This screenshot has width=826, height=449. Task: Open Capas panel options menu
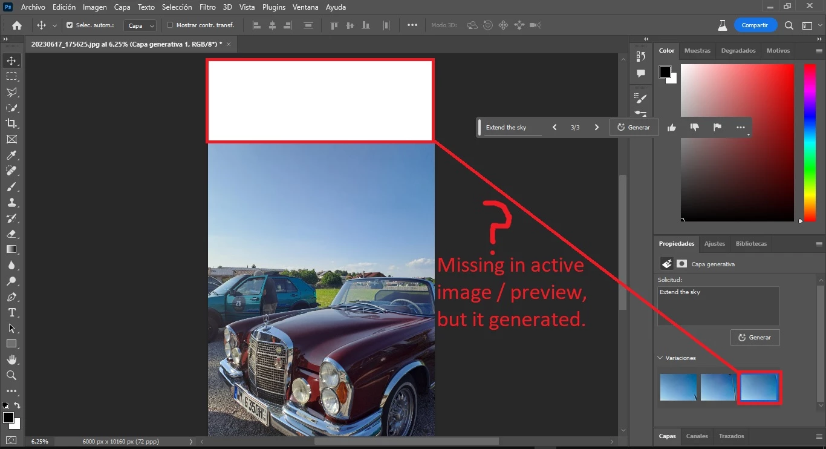[819, 436]
